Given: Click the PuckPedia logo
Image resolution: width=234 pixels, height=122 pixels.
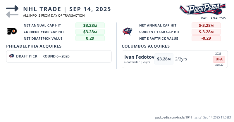Looking at the screenshot, I should click(202, 9).
